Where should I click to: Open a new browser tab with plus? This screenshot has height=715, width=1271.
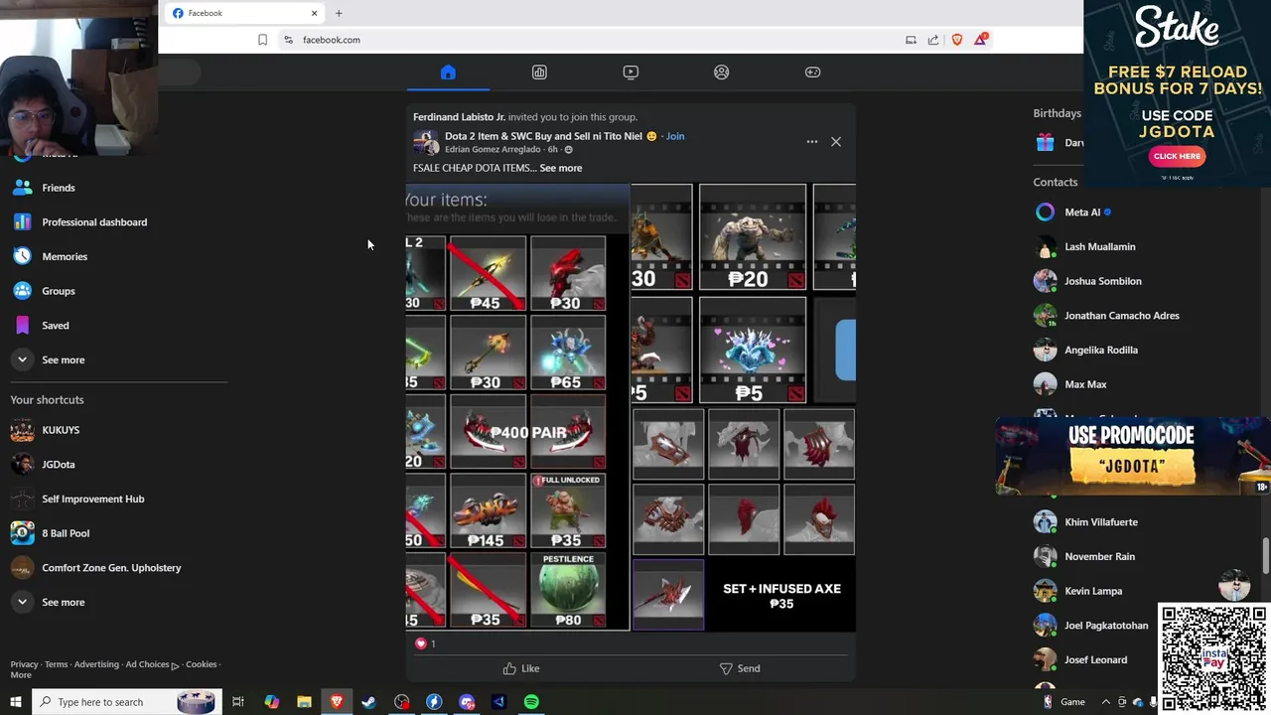339,13
